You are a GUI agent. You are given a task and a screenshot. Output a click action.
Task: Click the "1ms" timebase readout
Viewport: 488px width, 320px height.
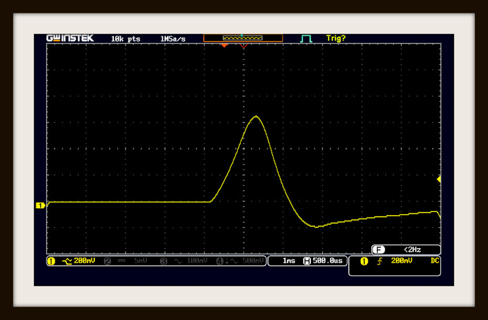coord(289,261)
